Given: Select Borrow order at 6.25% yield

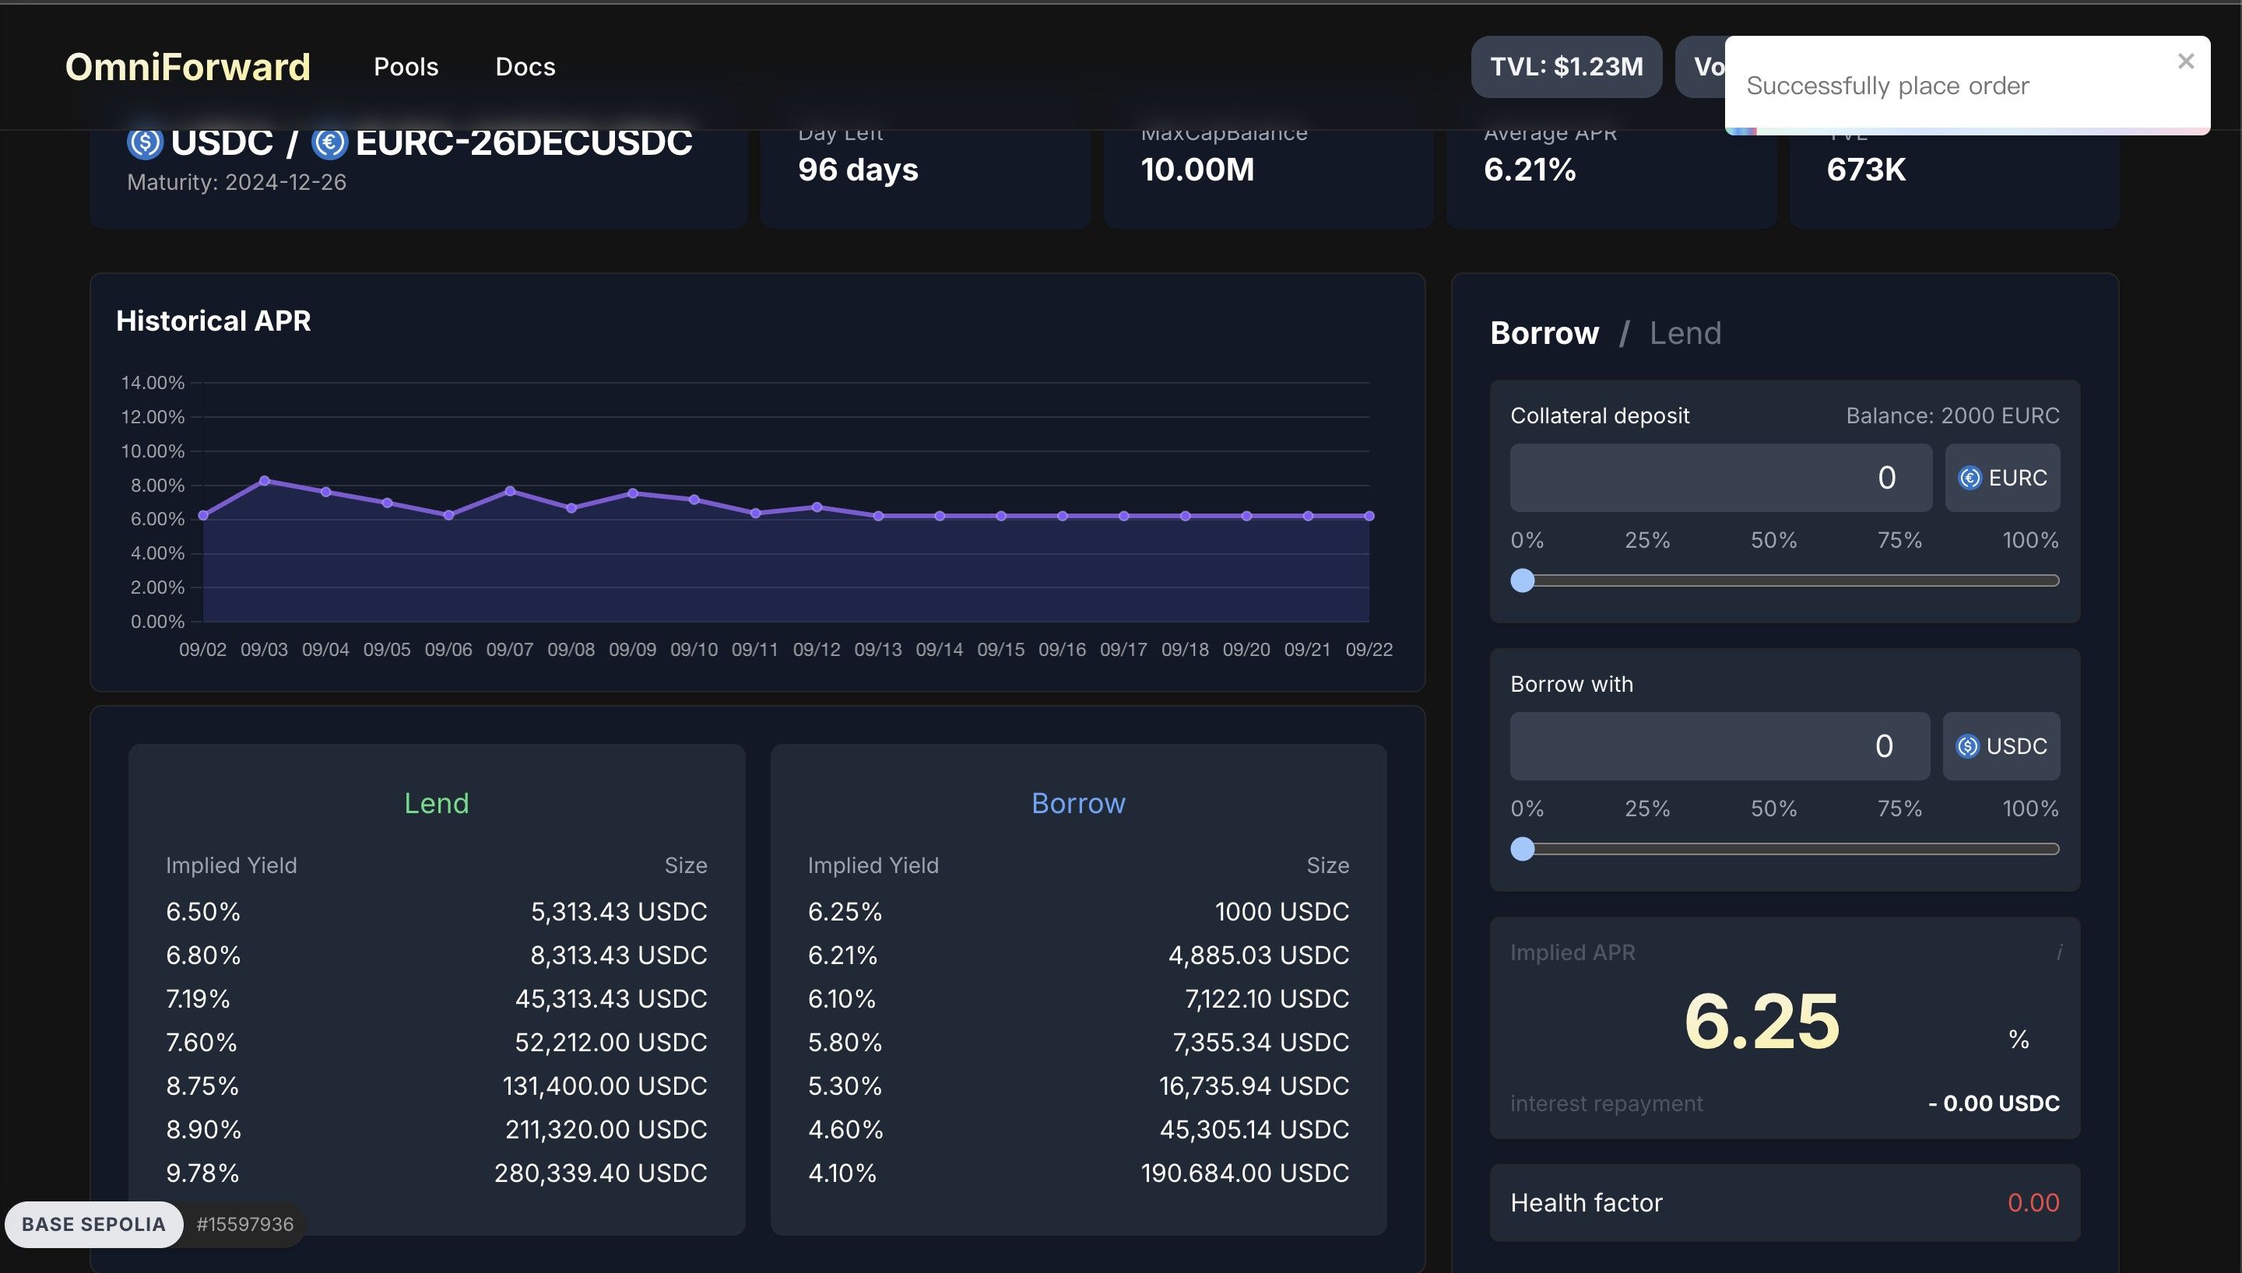Looking at the screenshot, I should click(1078, 912).
